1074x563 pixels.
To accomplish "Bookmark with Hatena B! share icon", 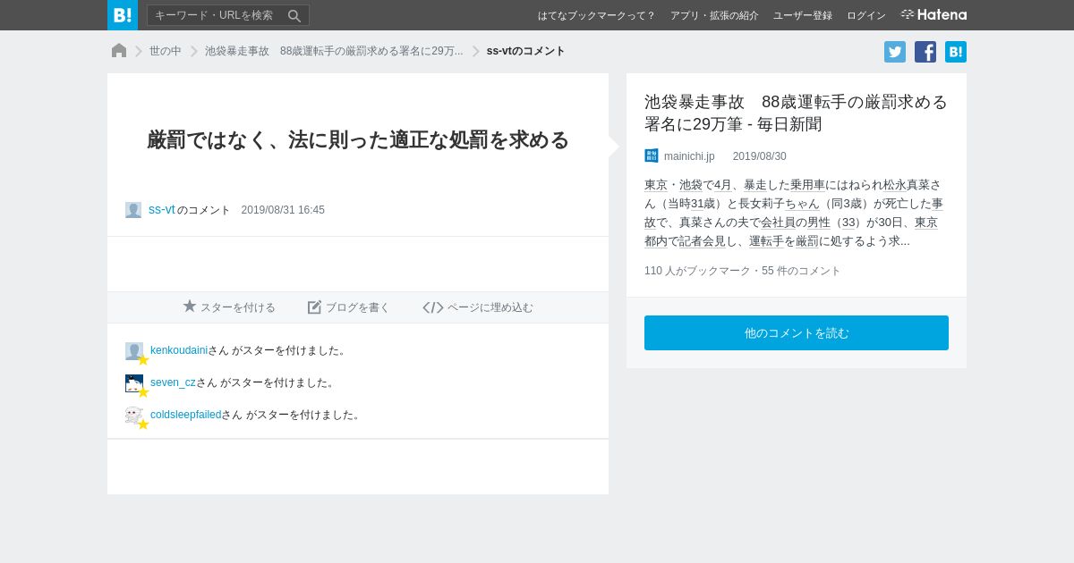I will pyautogui.click(x=956, y=52).
